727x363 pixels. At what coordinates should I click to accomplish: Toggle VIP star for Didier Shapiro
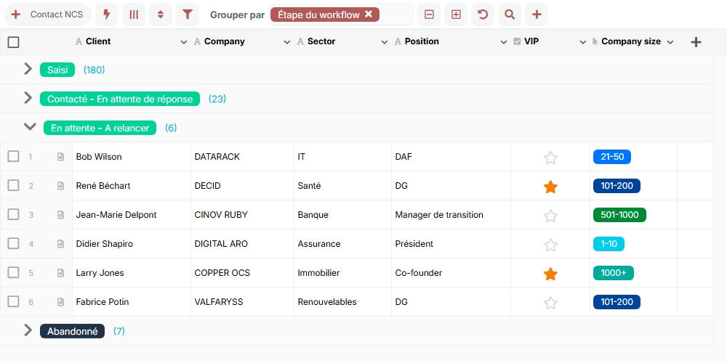click(x=550, y=245)
